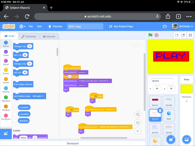
Task: Open the Sensing blocks category
Action: pos(6,89)
